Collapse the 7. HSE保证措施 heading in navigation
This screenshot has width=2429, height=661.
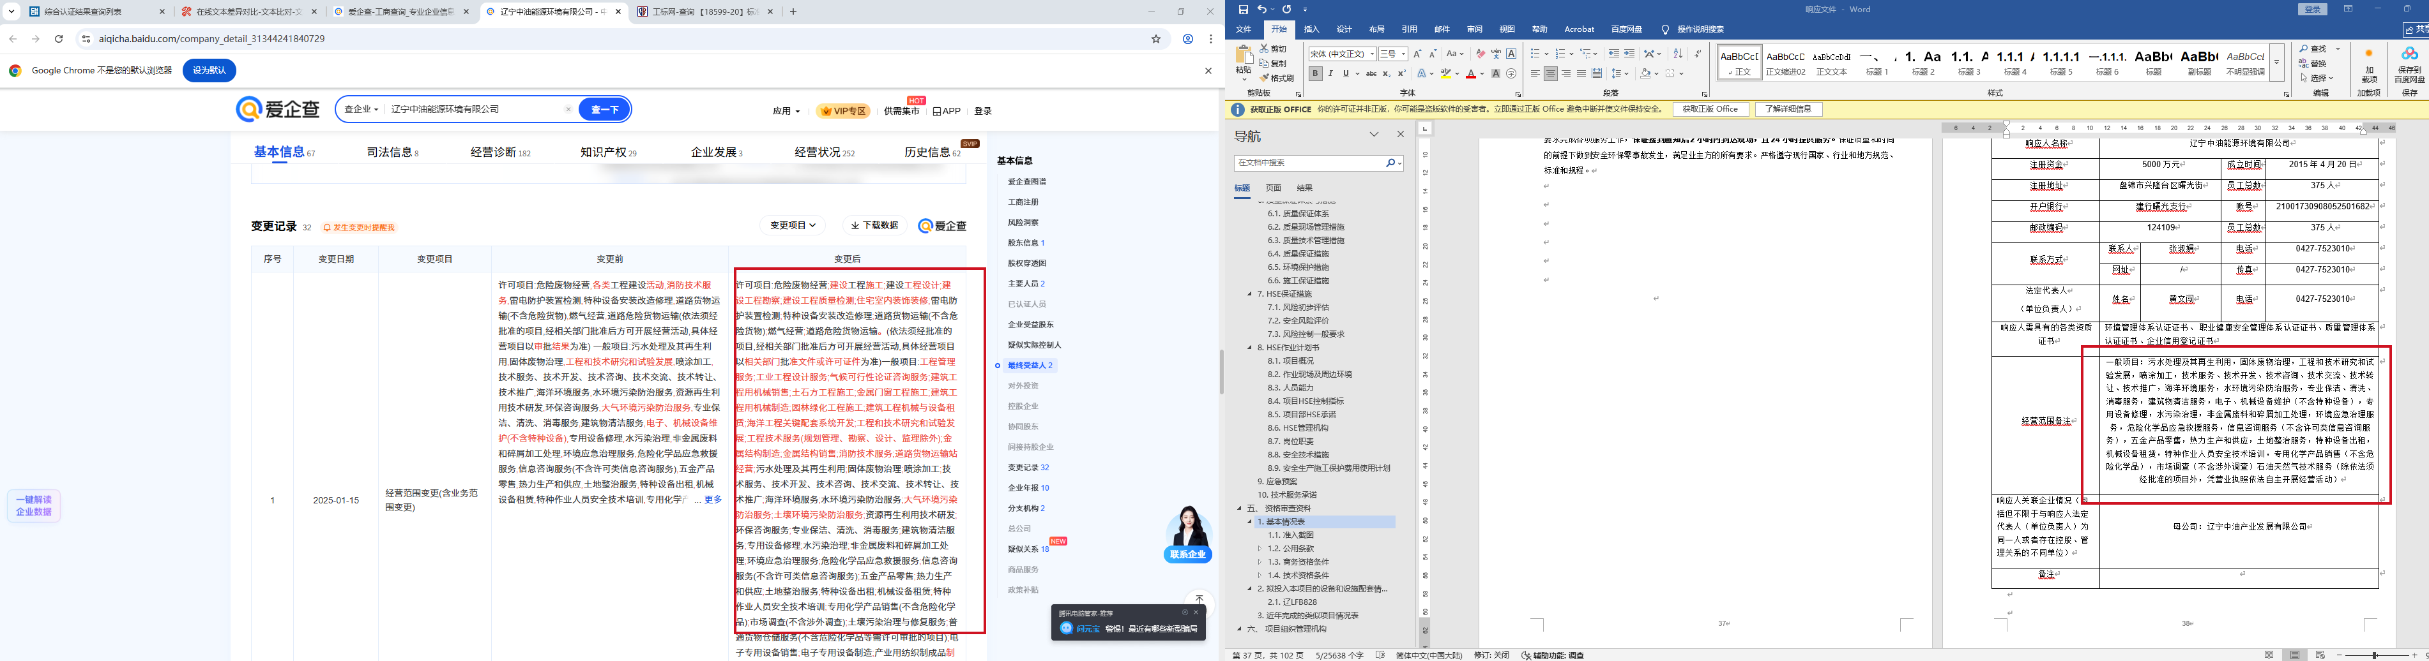[1251, 293]
